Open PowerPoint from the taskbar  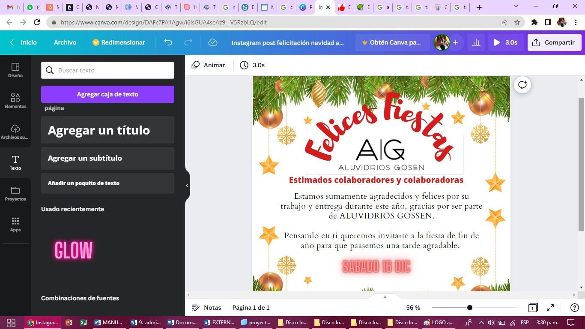[x=69, y=323]
